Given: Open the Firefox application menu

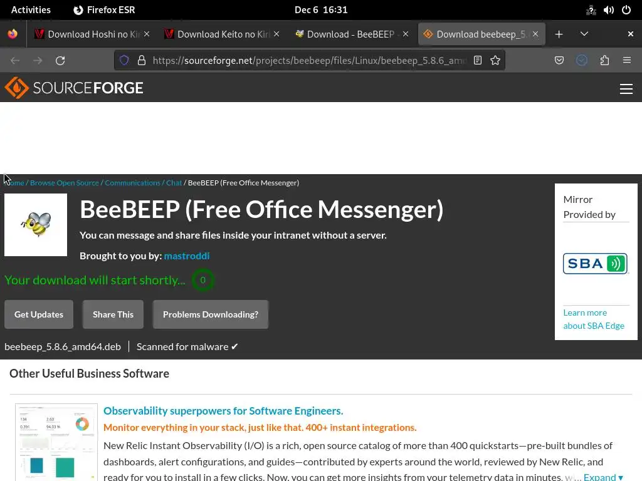Looking at the screenshot, I should (627, 61).
